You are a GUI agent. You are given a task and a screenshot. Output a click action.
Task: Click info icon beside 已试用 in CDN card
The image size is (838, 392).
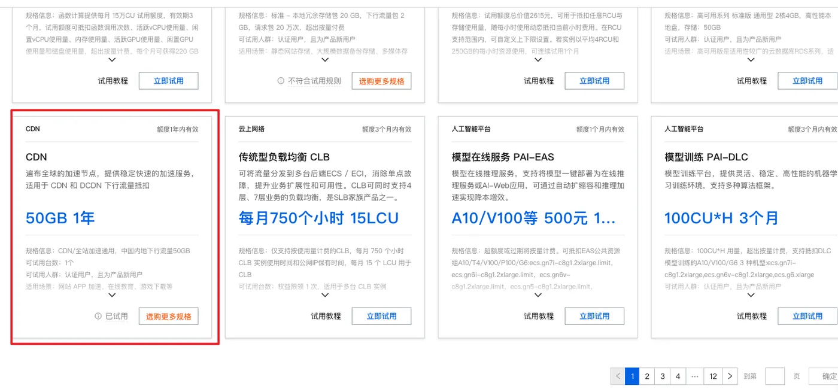(x=98, y=316)
